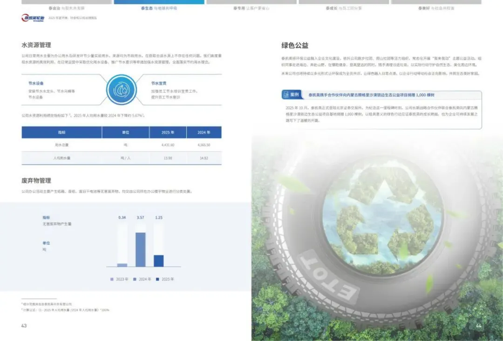
Task: Click the 无害废弃物产生量 indicator label
Action: pos(57,224)
